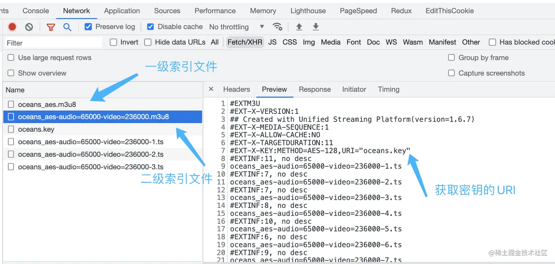Click file icon beside oceans_aes.m3u8
The width and height of the screenshot is (555, 264).
[x=11, y=104]
